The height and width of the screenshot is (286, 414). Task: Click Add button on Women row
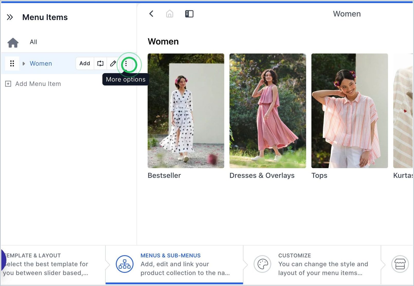tap(85, 63)
